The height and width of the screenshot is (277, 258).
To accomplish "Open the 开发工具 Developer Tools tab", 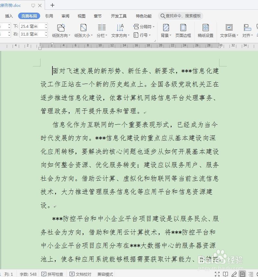I will click(x=118, y=16).
